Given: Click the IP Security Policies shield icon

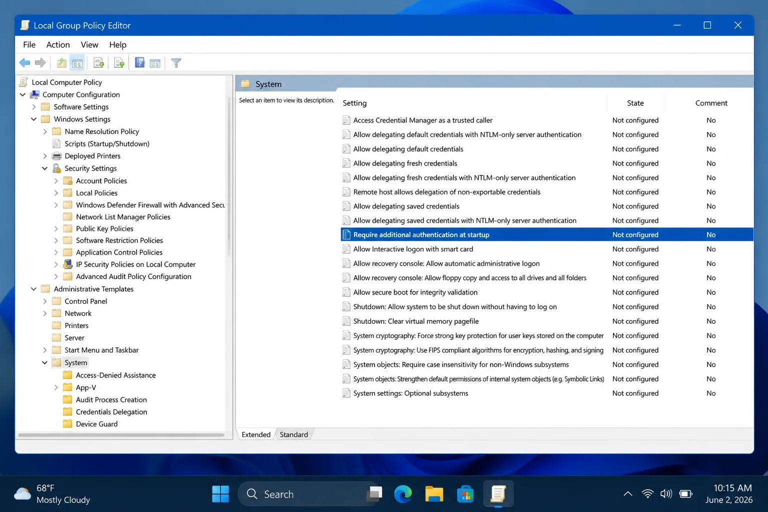Looking at the screenshot, I should [68, 264].
